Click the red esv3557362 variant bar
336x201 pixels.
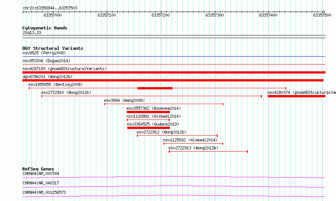point(148,112)
